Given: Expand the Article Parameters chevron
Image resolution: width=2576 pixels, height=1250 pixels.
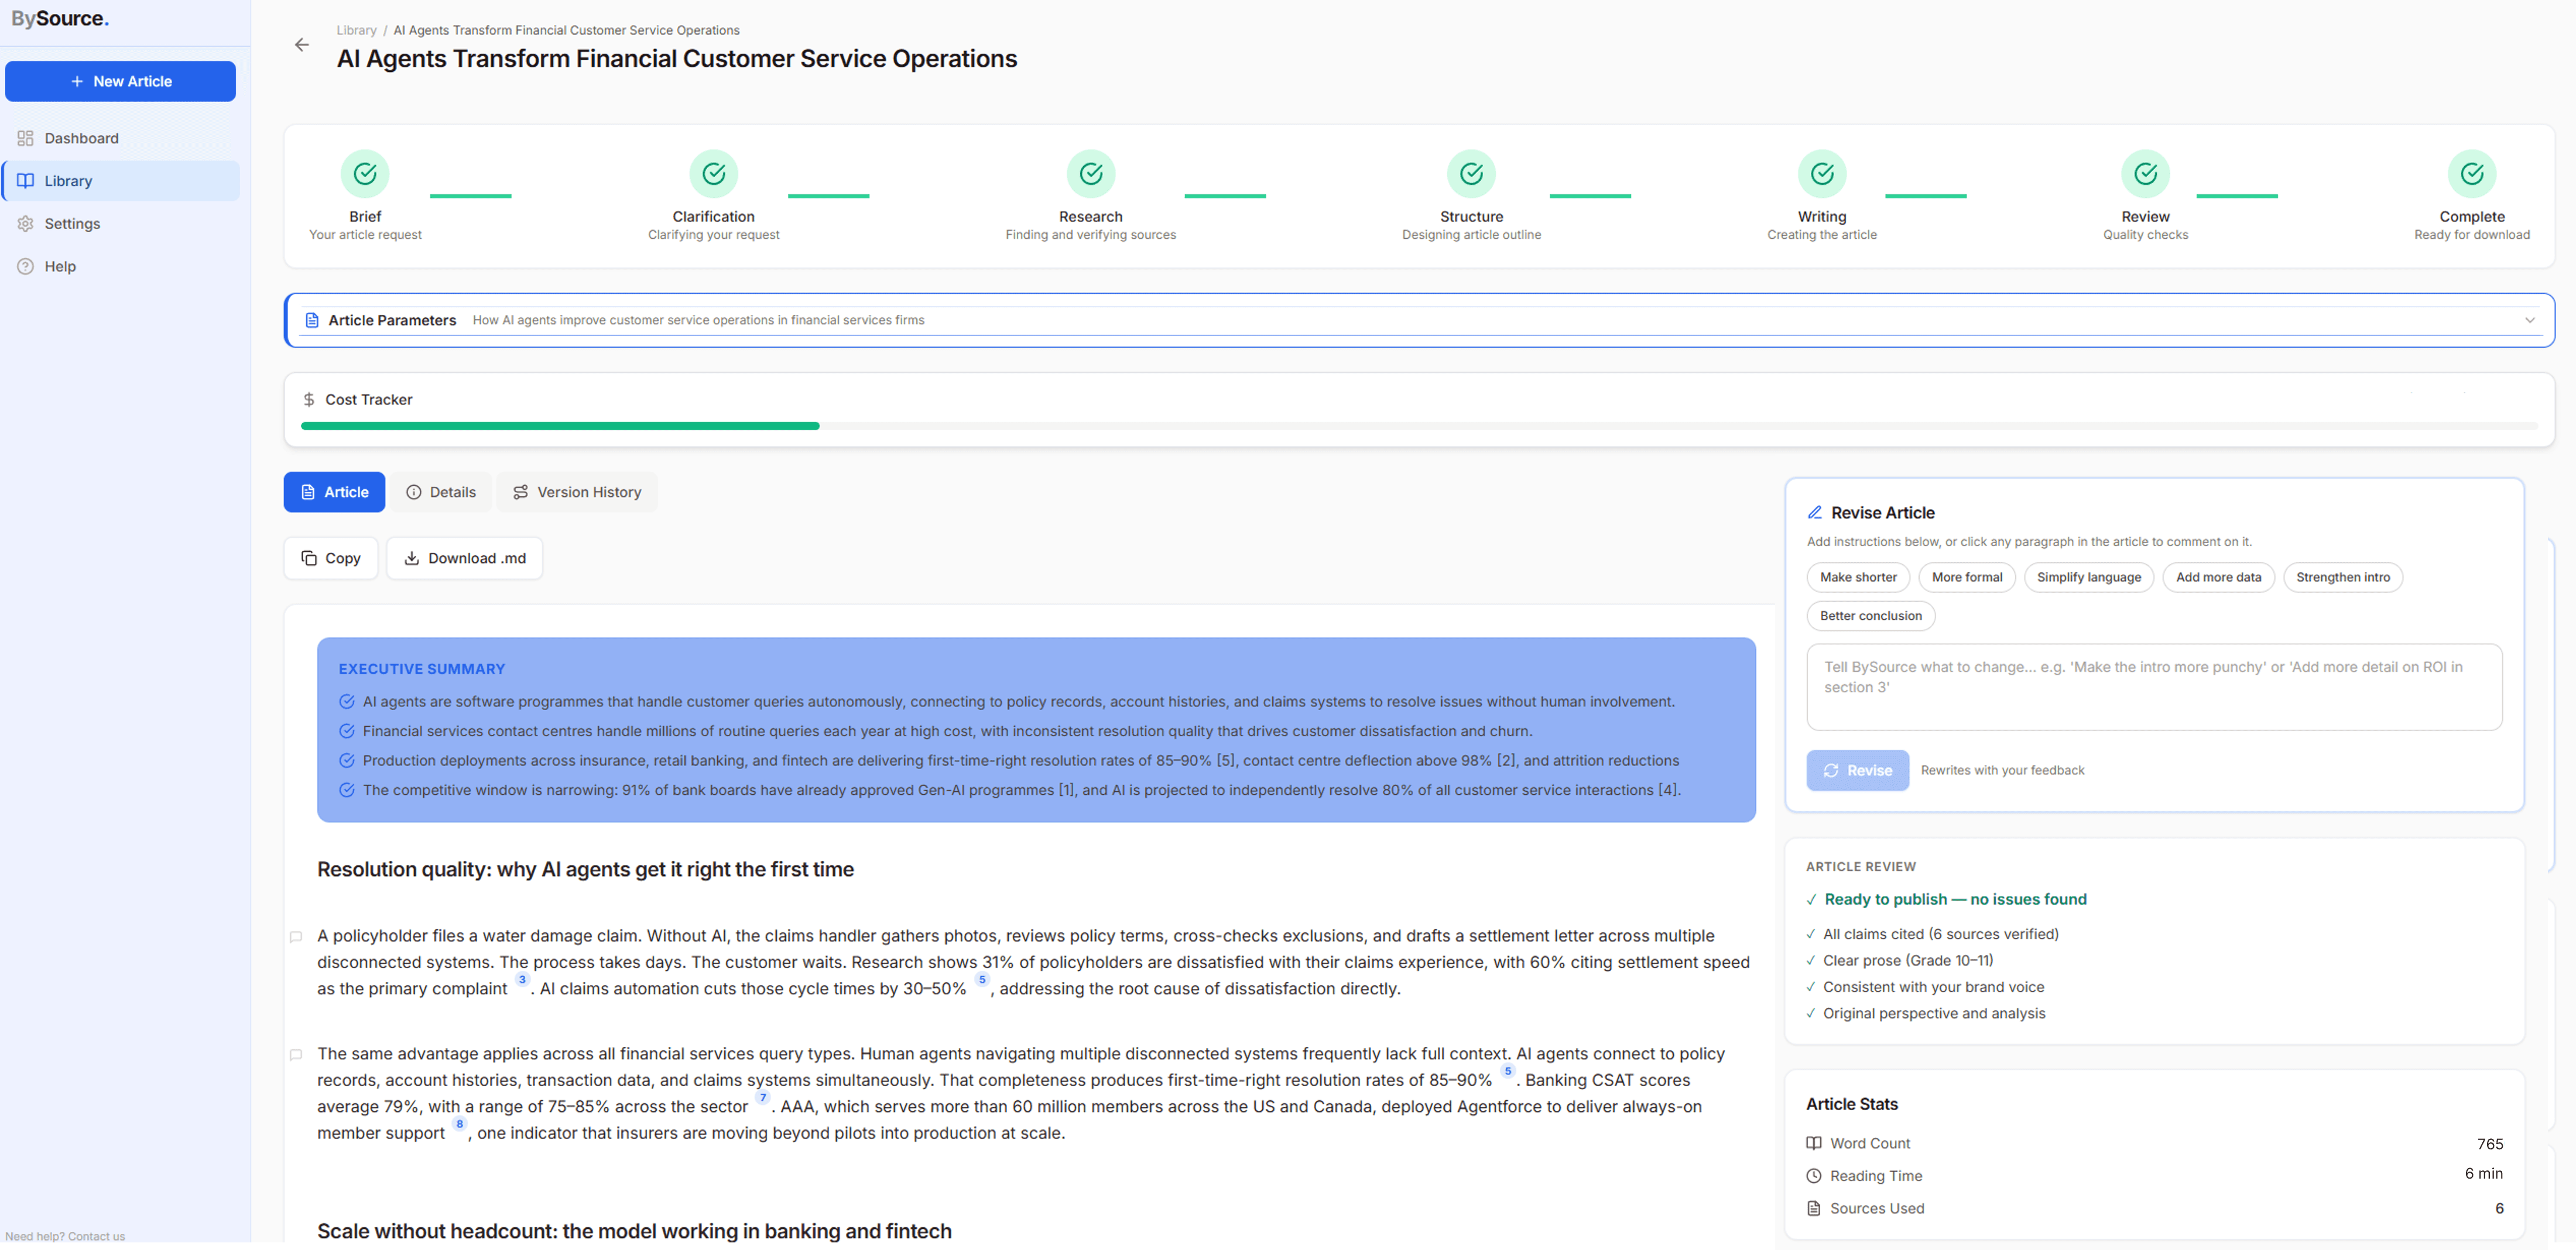Looking at the screenshot, I should point(2529,321).
